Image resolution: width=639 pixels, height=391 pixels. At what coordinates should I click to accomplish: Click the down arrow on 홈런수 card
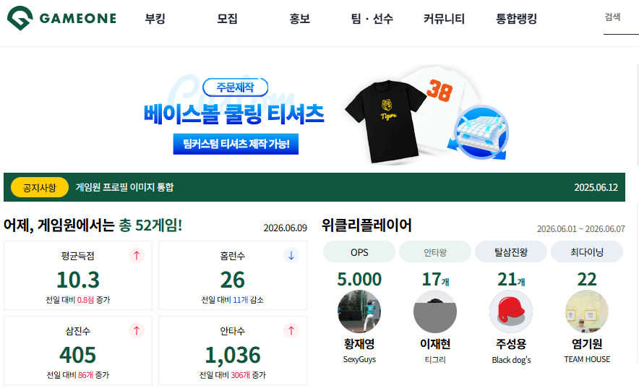[x=291, y=255]
